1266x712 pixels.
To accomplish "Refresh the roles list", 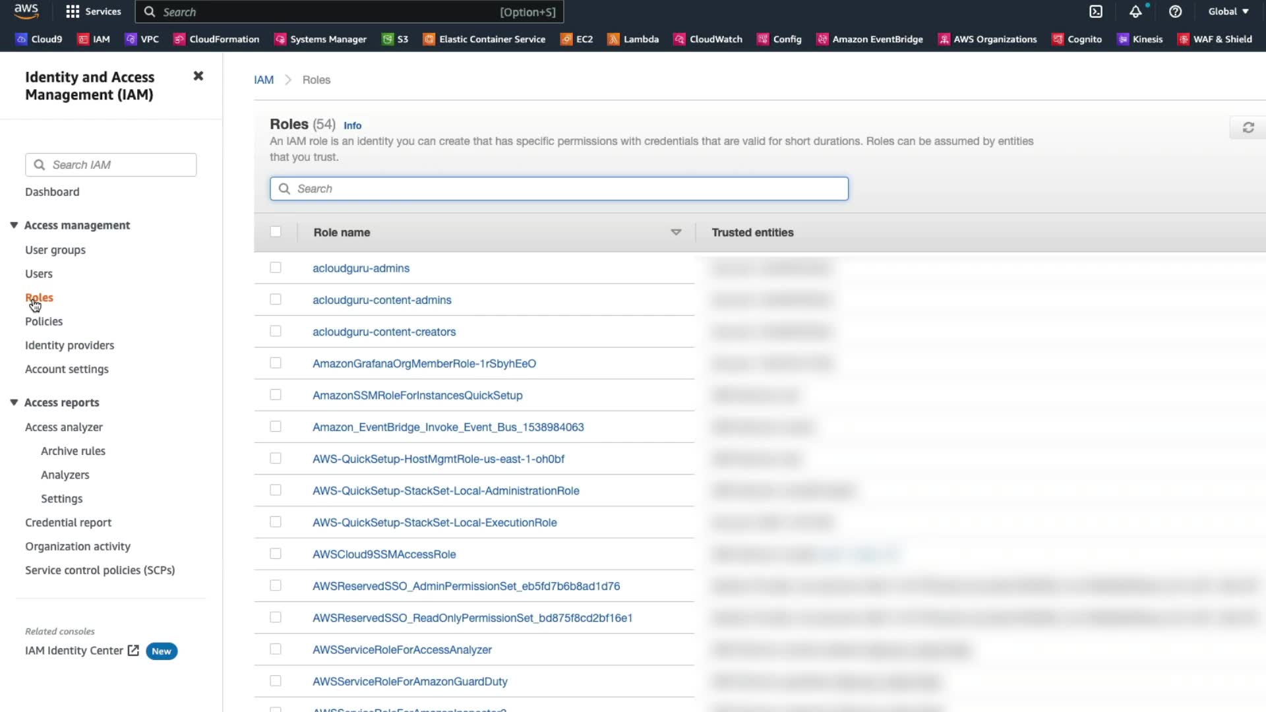I will 1248,128.
